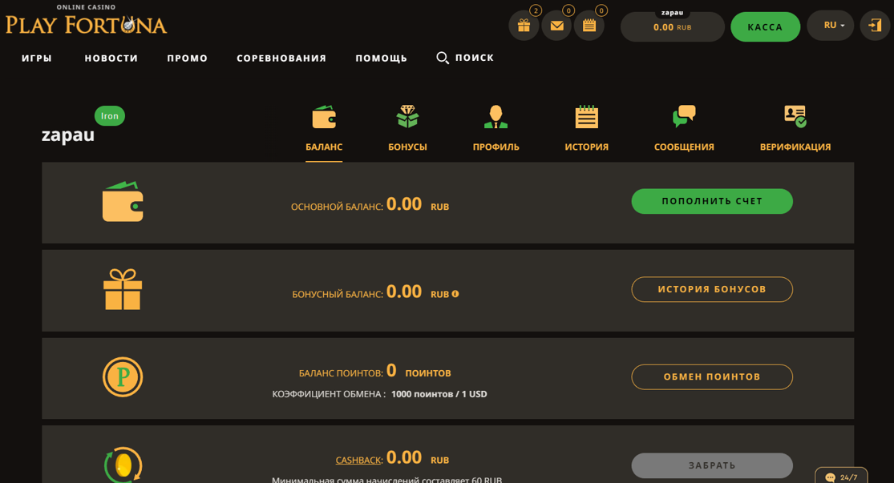Click the ОСНОВНОЙ БАЛАНС 0.00 value
The image size is (894, 483).
tap(404, 204)
